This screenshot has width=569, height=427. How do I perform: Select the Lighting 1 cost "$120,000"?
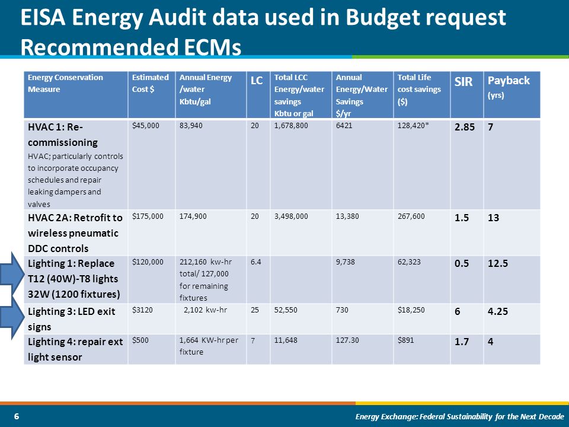(x=148, y=262)
